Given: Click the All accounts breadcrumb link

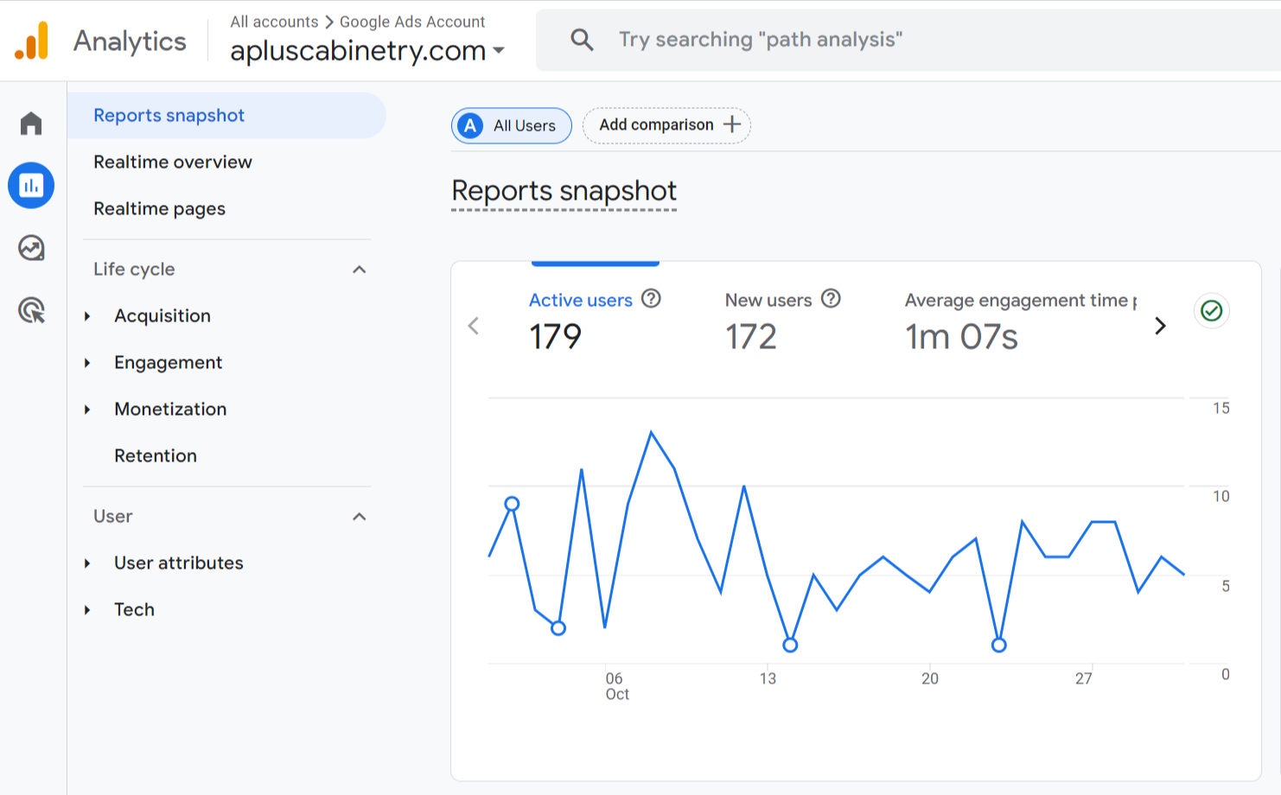Looking at the screenshot, I should pyautogui.click(x=274, y=22).
